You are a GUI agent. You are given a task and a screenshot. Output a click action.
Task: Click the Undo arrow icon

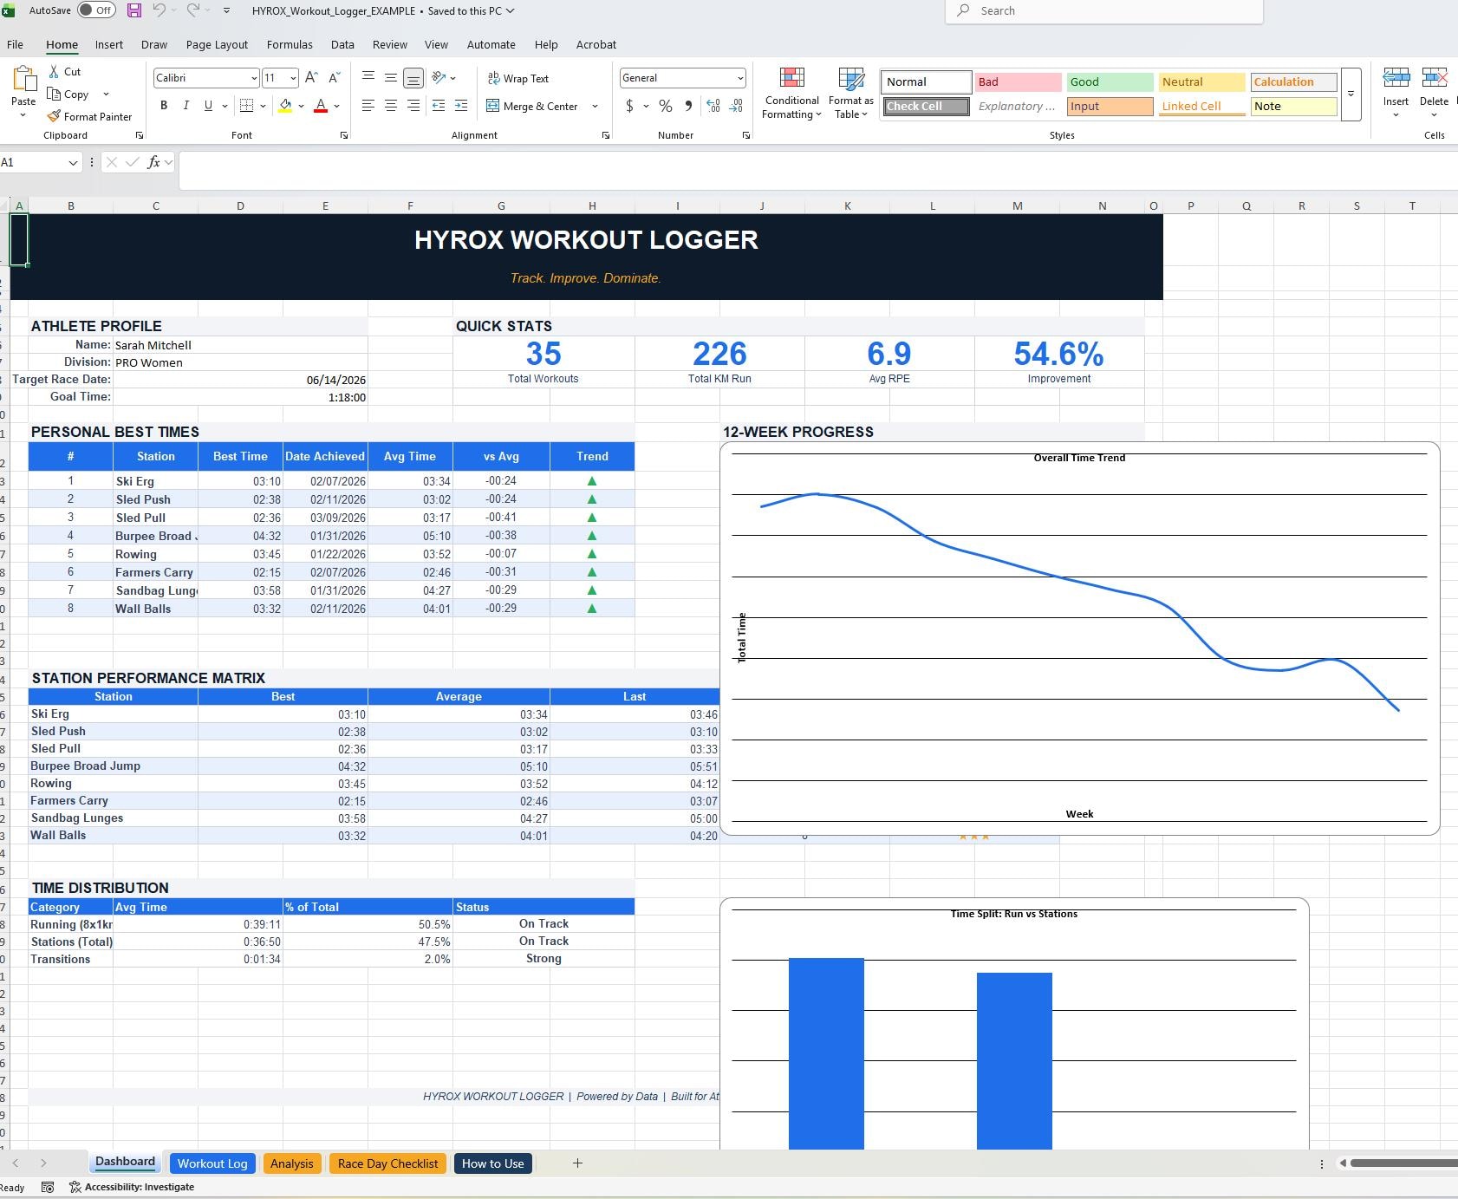(x=159, y=10)
